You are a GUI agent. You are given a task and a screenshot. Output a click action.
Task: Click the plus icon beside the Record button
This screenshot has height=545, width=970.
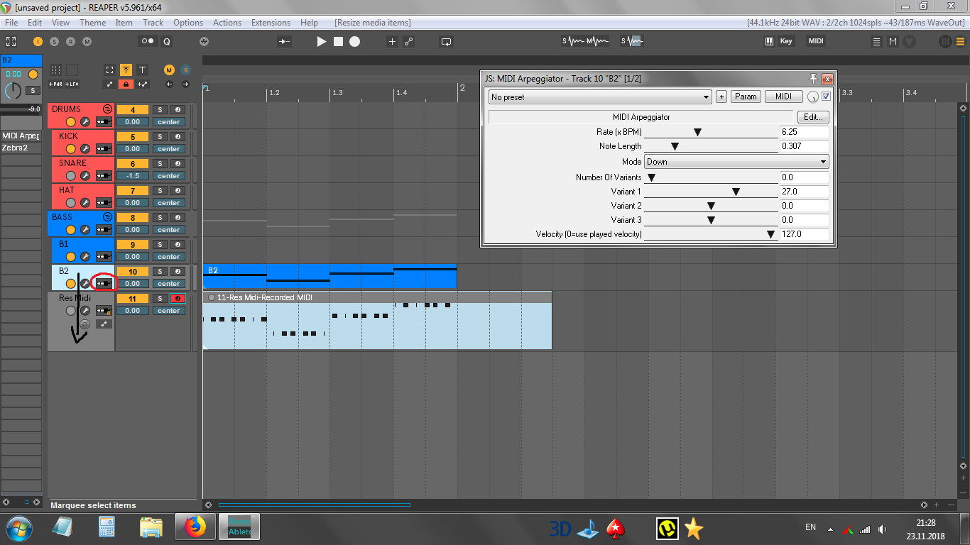pyautogui.click(x=392, y=42)
